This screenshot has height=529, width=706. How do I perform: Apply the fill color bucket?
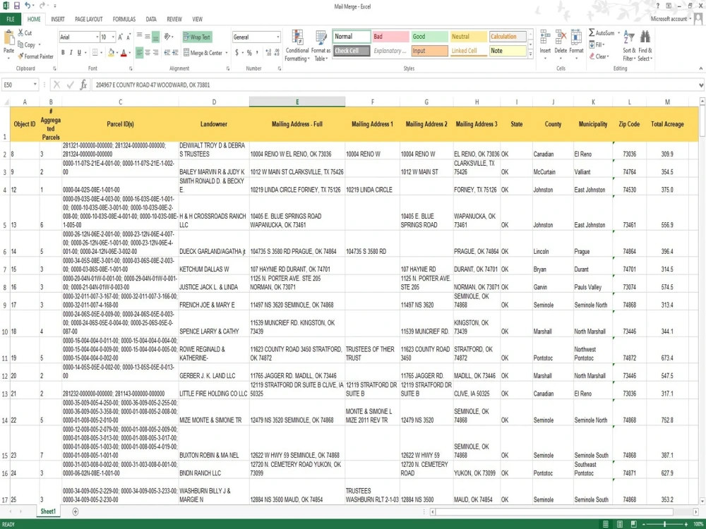[111, 53]
